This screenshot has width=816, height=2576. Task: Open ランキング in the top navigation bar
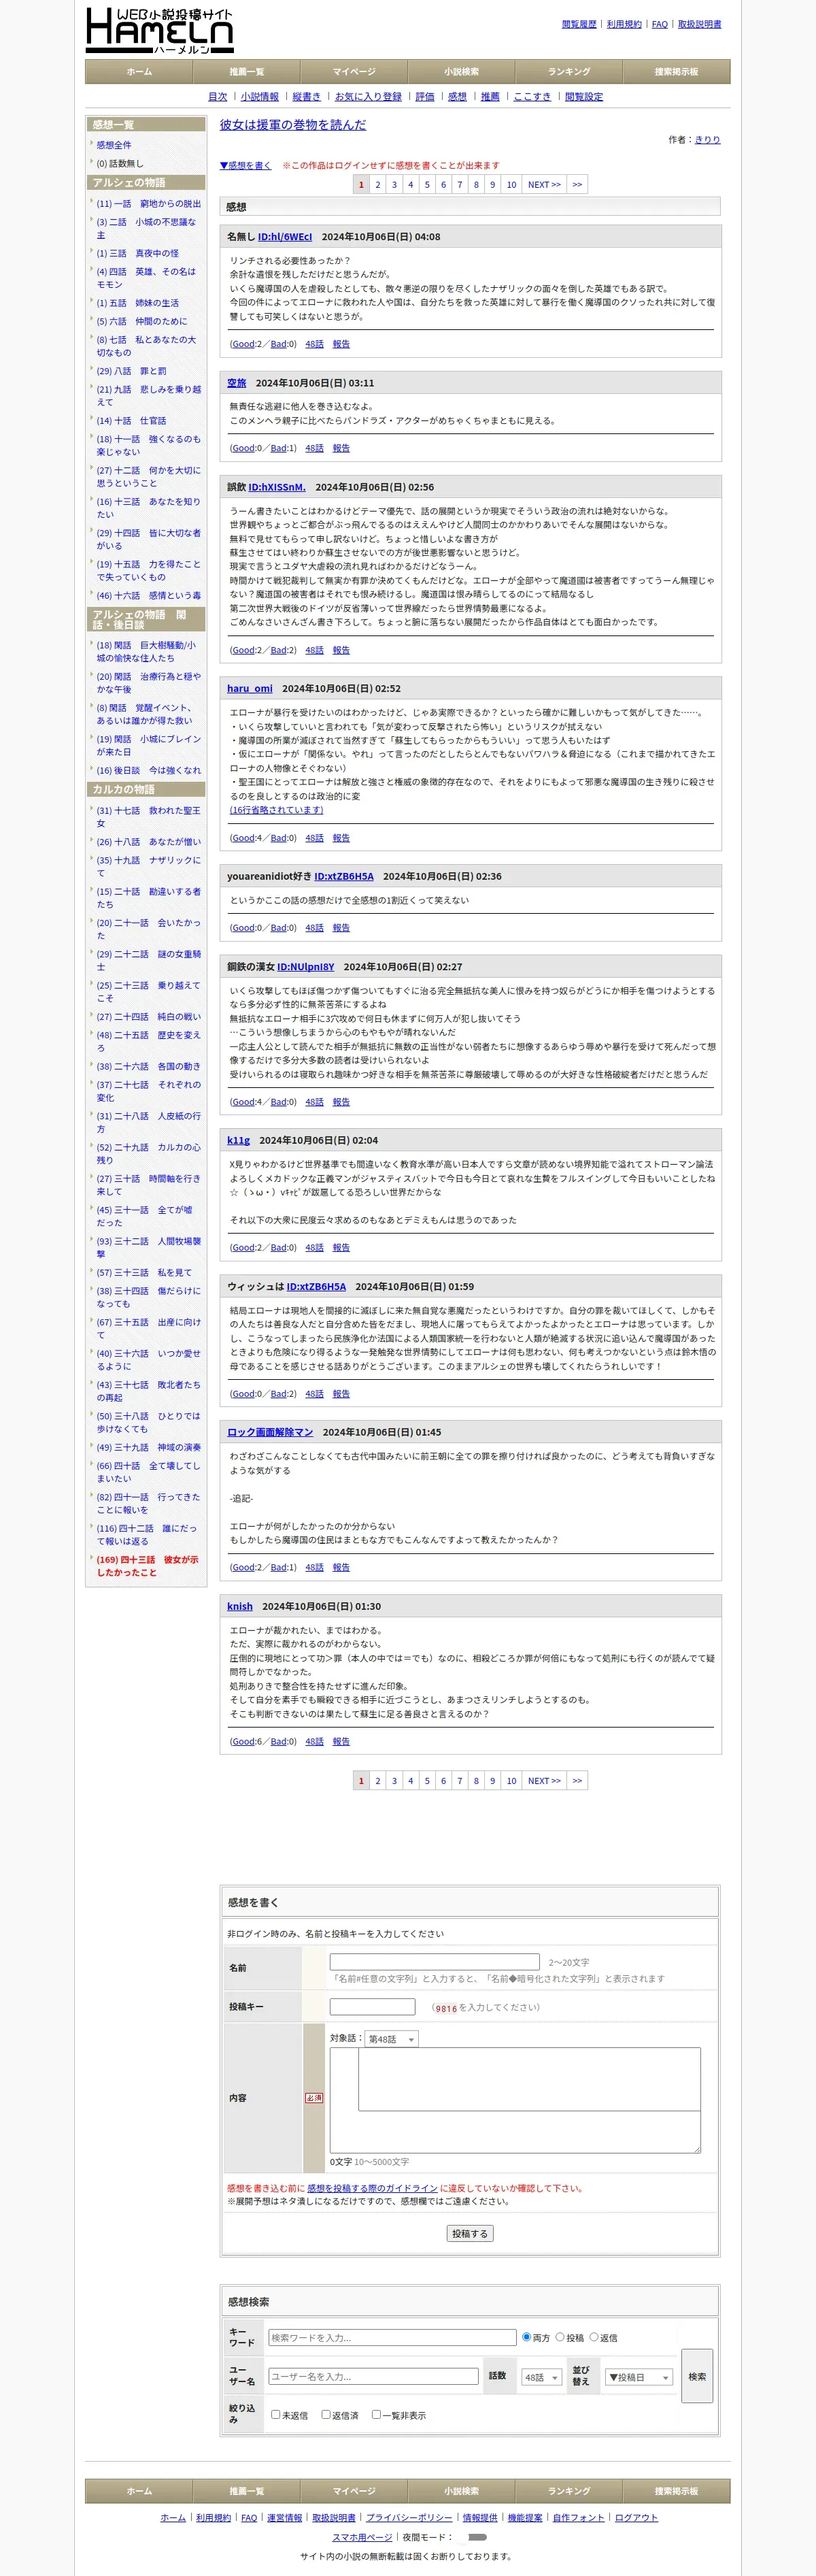(569, 72)
